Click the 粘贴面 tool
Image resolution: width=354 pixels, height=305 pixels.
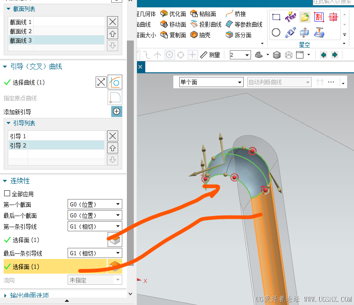[203, 14]
